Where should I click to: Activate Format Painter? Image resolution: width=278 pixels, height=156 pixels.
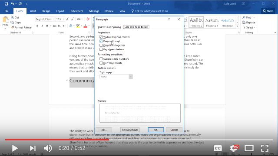tap(21, 27)
